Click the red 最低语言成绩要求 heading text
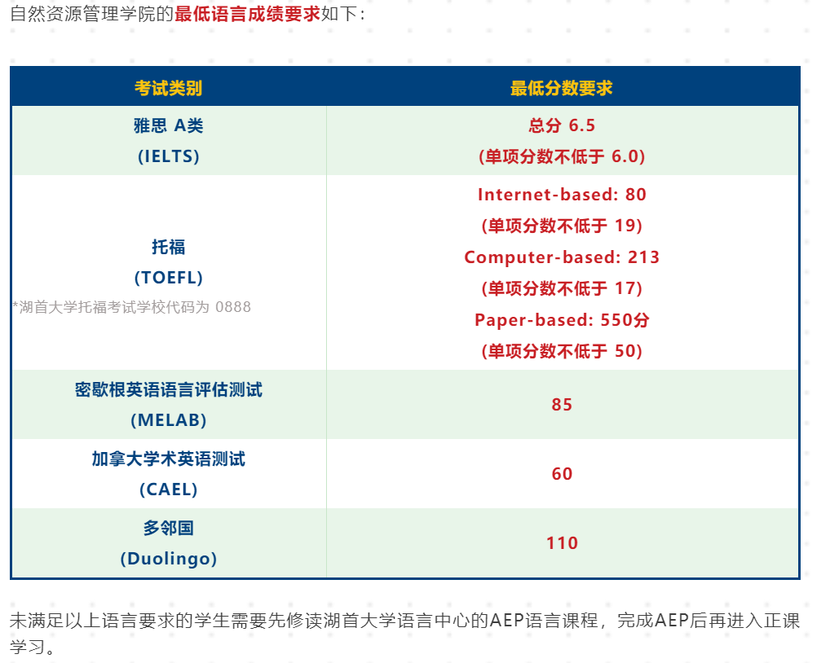 coord(247,14)
